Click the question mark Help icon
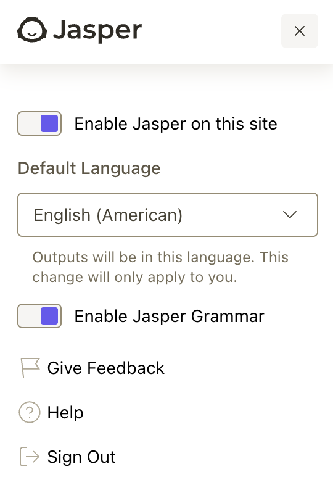 click(x=30, y=412)
